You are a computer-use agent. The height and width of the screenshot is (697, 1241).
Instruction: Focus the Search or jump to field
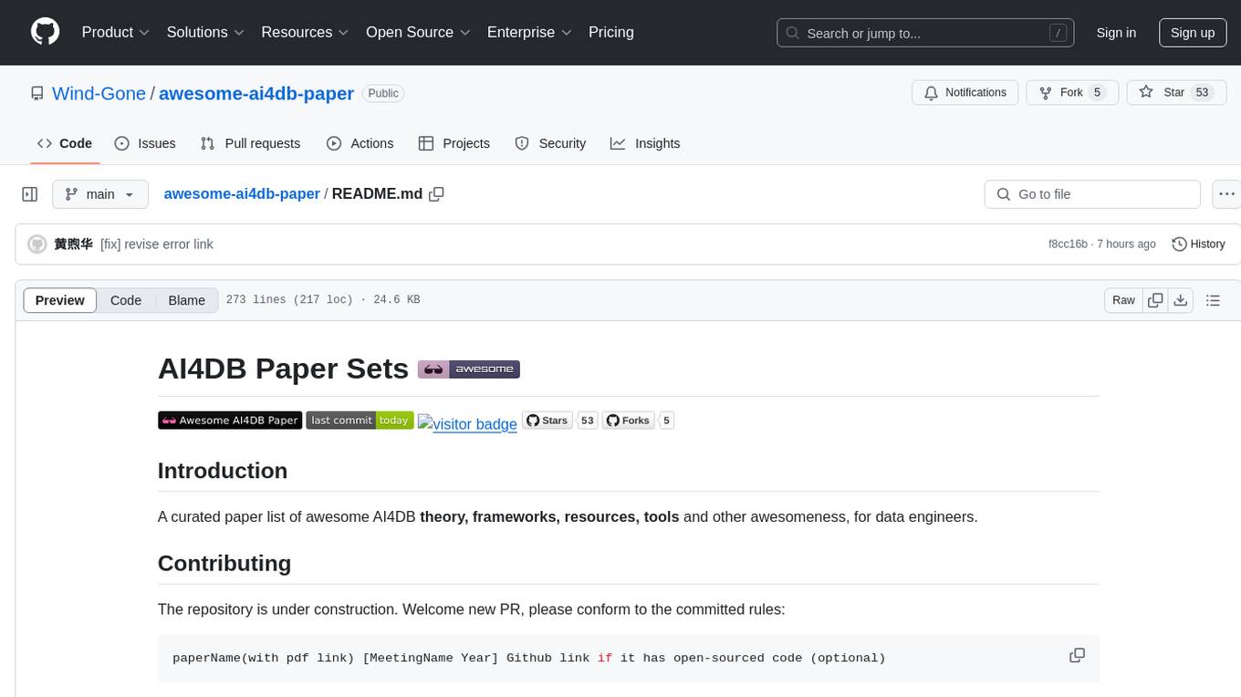click(925, 33)
